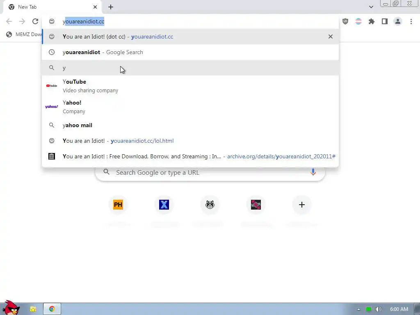The height and width of the screenshot is (315, 420).
Task: Click the smiley icon in the address bar
Action: (x=52, y=21)
